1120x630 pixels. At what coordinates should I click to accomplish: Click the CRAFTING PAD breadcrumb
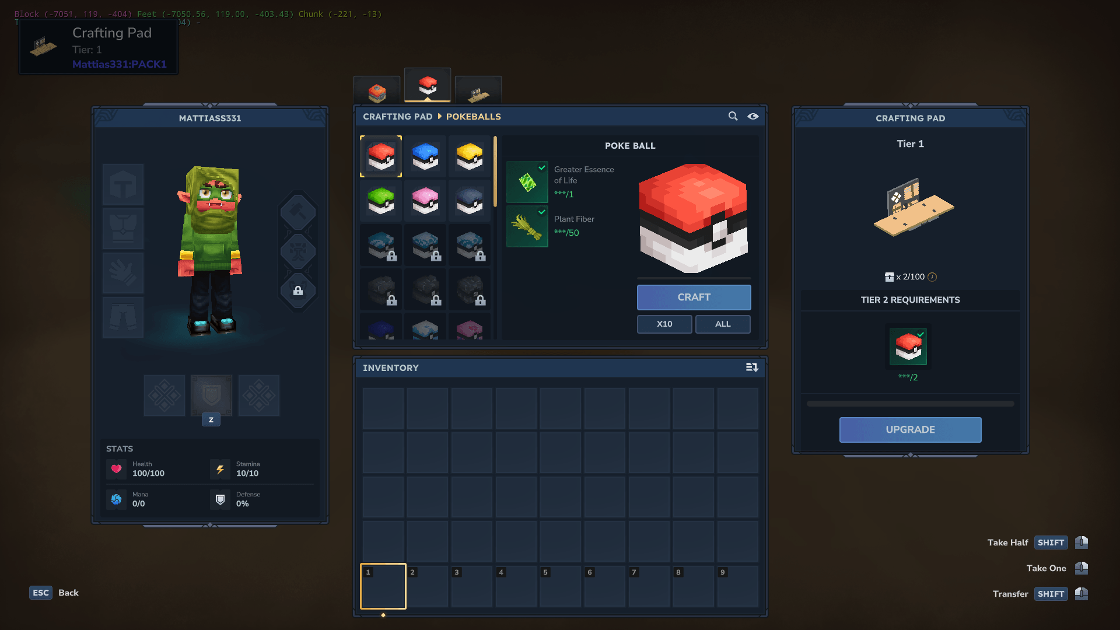(398, 117)
